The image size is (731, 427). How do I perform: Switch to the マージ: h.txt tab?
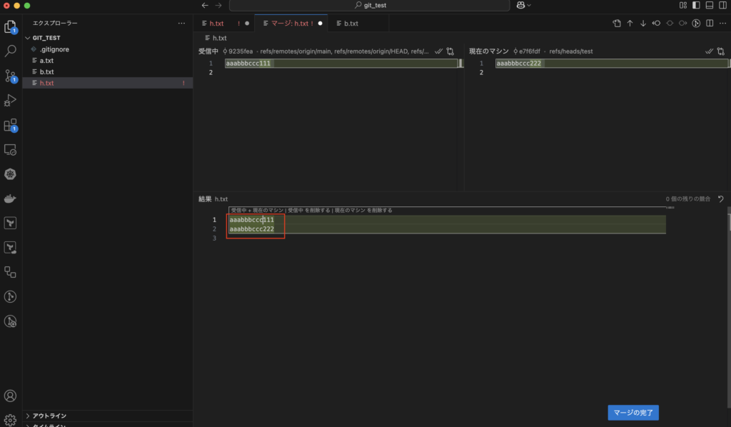[x=291, y=24]
